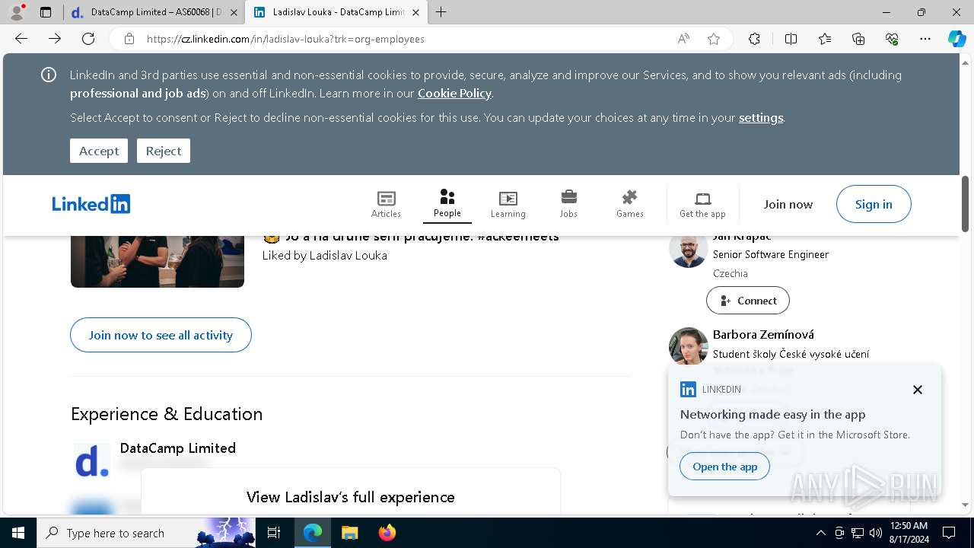Image resolution: width=974 pixels, height=548 pixels.
Task: Connect with Jan Krapac
Action: point(748,301)
